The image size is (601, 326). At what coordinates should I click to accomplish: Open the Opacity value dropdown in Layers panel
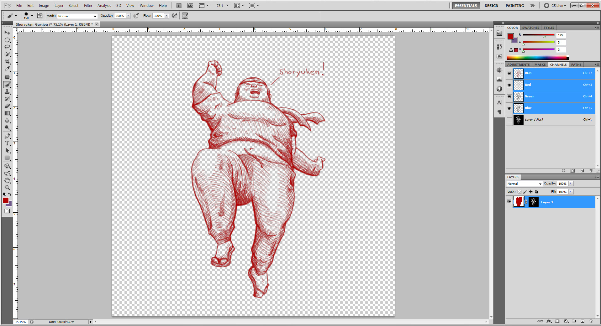(570, 184)
